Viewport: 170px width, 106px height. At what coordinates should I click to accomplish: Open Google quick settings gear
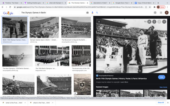[x=155, y=13]
